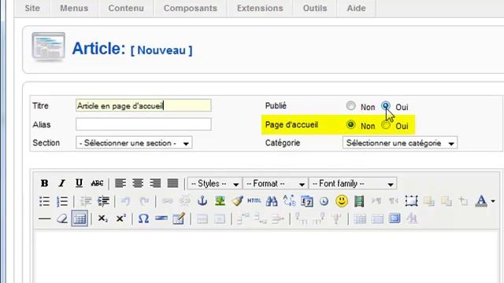Viewport: 504px width, 283px height.
Task: Click the outdent icon
Action: click(86, 201)
